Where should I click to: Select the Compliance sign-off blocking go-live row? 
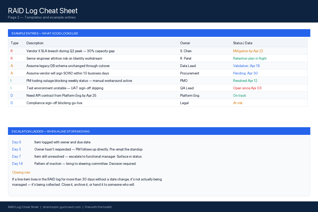point(158,103)
